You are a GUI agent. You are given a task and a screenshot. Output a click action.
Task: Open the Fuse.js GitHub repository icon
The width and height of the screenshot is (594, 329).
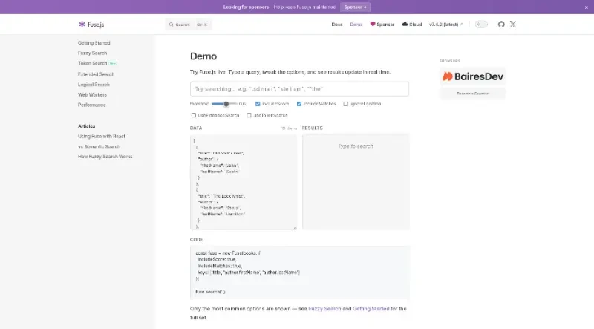pos(501,25)
